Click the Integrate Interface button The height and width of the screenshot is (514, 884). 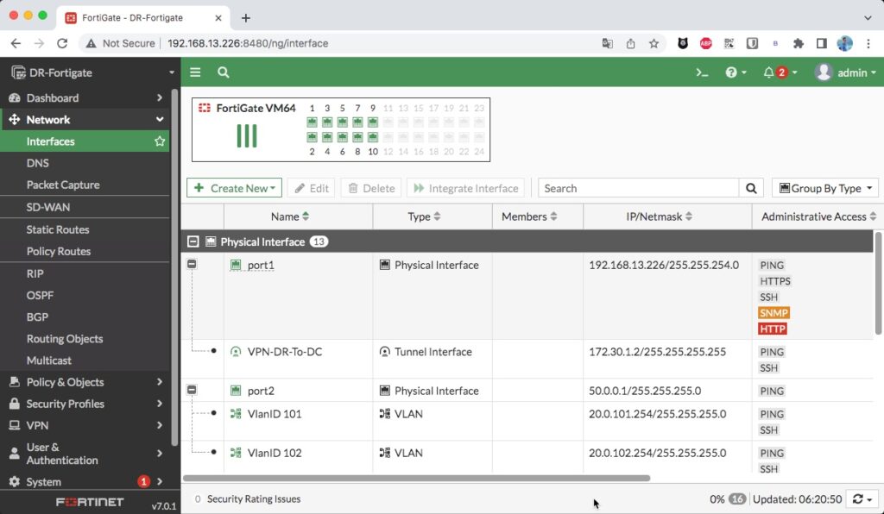click(465, 188)
